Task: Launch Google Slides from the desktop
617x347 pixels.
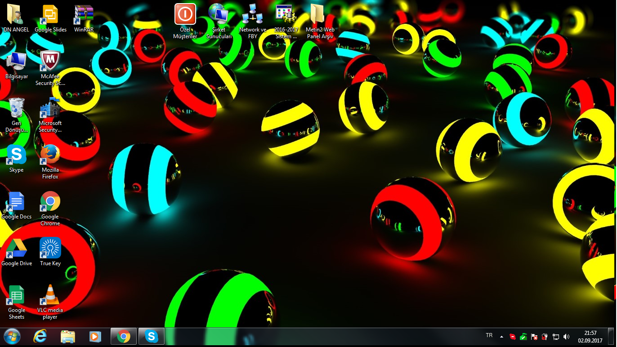Action: pyautogui.click(x=50, y=19)
